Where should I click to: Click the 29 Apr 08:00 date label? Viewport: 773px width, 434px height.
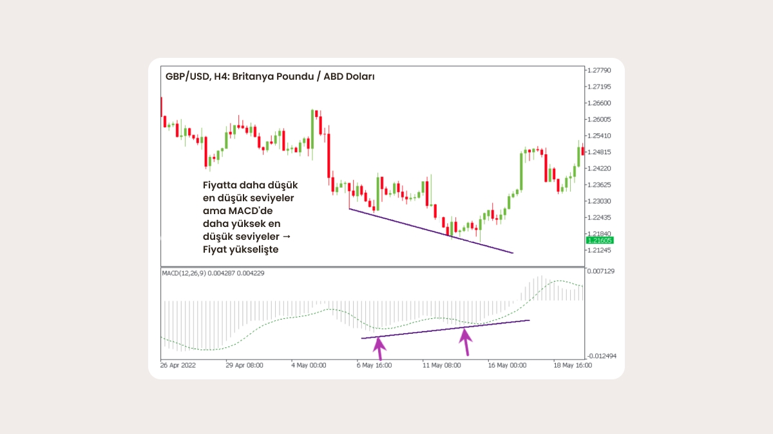(243, 365)
